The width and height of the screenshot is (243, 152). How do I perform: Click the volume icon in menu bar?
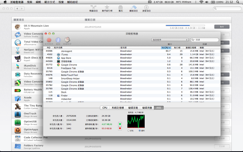tap(207, 2)
